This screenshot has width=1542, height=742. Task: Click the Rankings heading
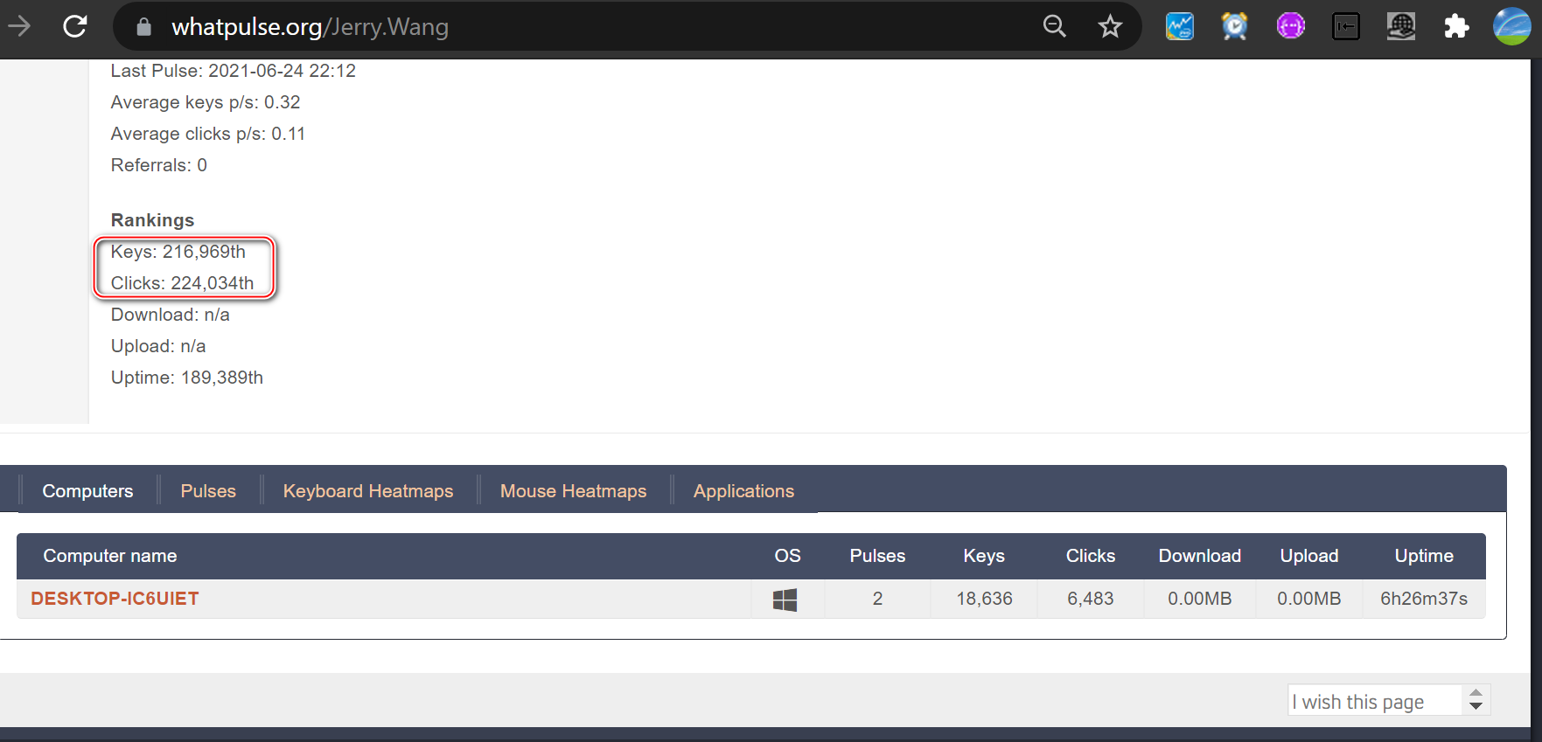click(152, 220)
